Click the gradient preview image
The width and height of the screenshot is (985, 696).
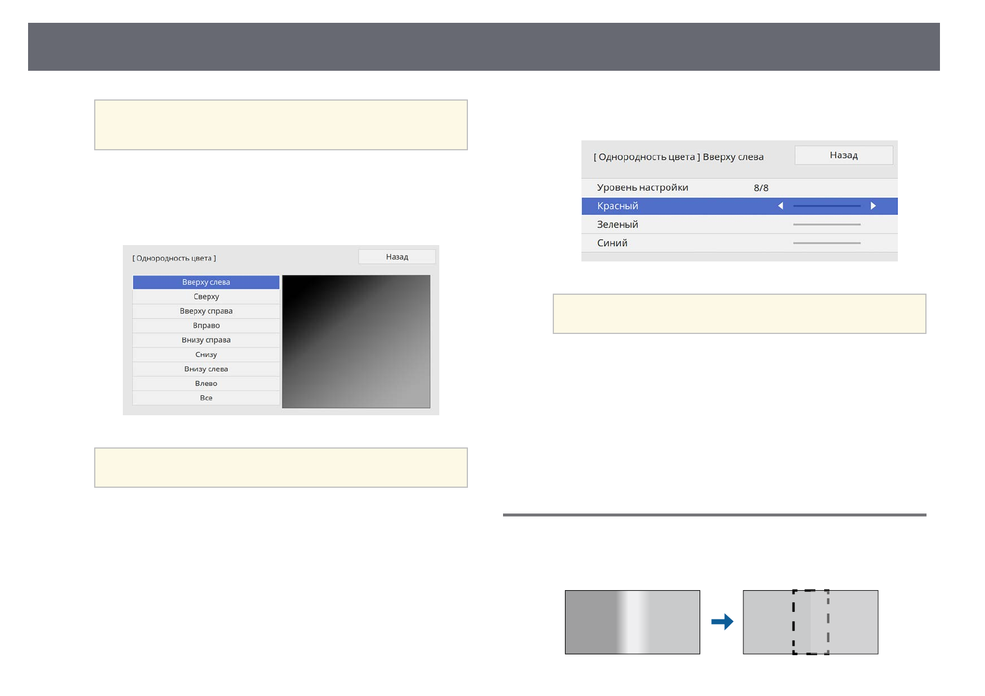pyautogui.click(x=356, y=342)
